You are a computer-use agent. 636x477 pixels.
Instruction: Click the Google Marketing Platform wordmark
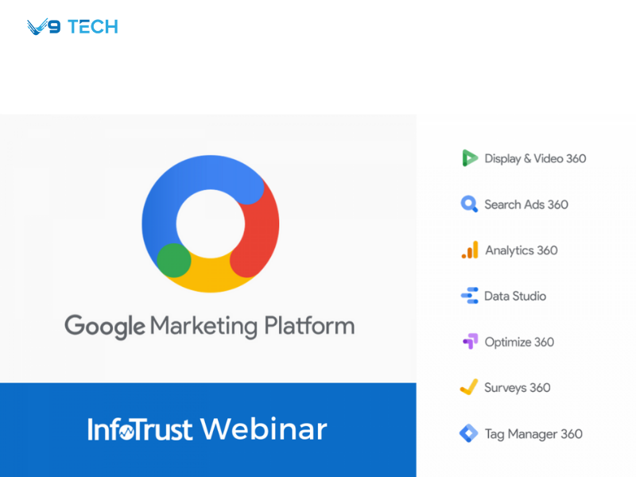pyautogui.click(x=209, y=326)
